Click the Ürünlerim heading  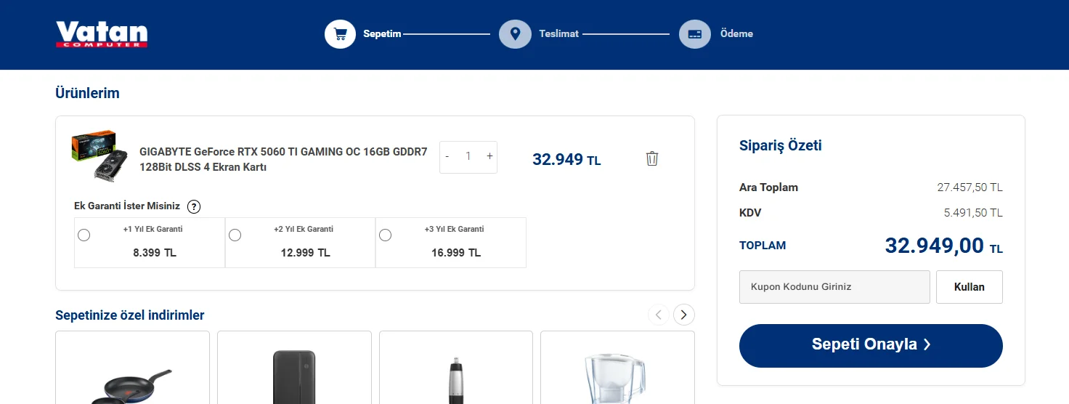(x=87, y=93)
